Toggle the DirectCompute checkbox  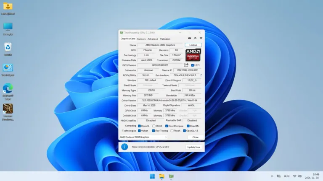point(167,126)
